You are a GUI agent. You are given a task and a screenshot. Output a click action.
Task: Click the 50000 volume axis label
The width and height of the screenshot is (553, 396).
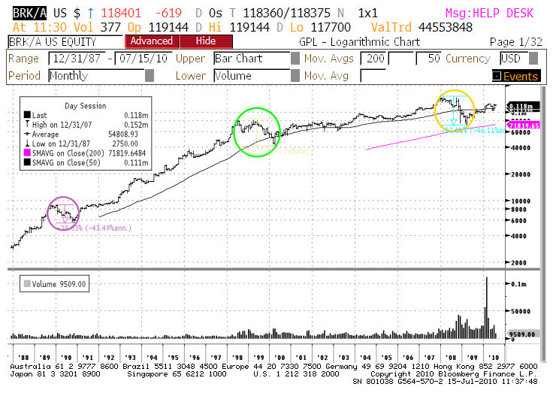521,311
